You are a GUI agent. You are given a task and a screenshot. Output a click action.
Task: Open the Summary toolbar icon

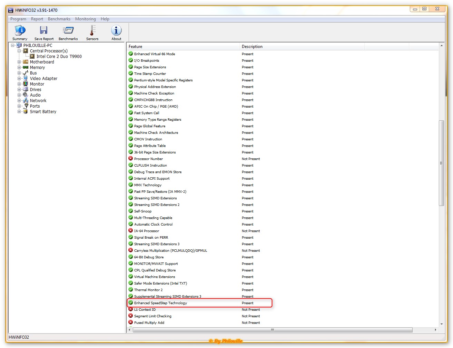(20, 31)
